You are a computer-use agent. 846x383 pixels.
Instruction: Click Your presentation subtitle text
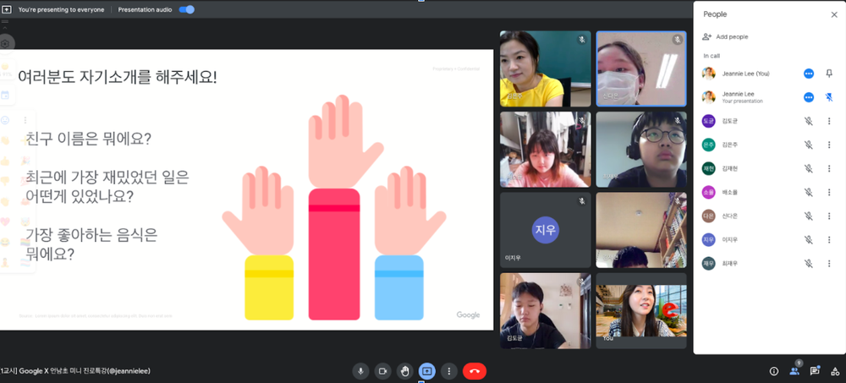[x=743, y=101]
